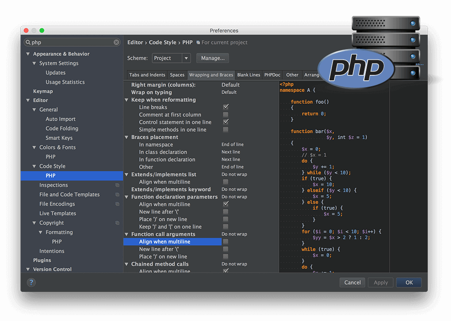
Task: Open PHPDoc tab
Action: click(272, 75)
